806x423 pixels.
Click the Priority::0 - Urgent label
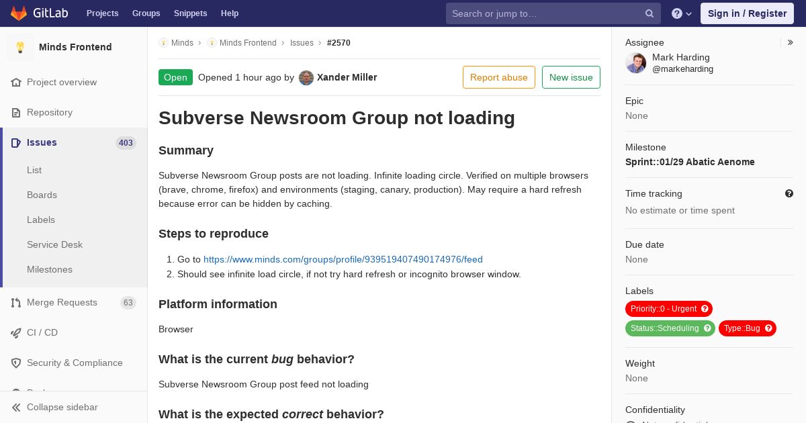664,309
